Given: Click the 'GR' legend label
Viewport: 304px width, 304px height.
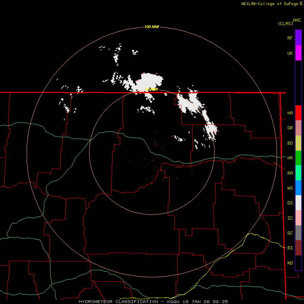Looking at the screenshot, I should 290,128.
